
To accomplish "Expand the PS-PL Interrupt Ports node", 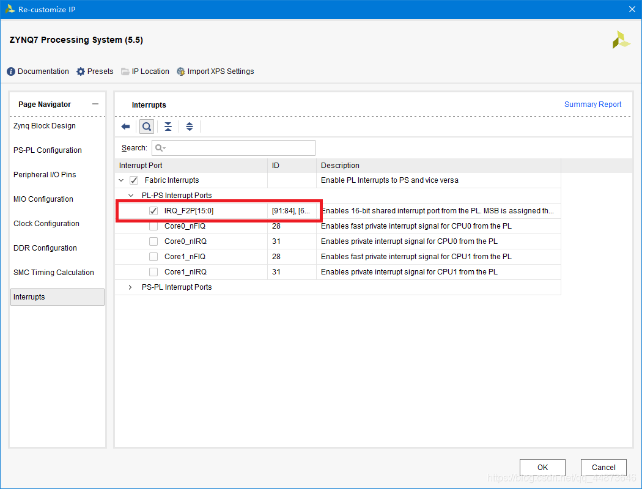I will 130,287.
